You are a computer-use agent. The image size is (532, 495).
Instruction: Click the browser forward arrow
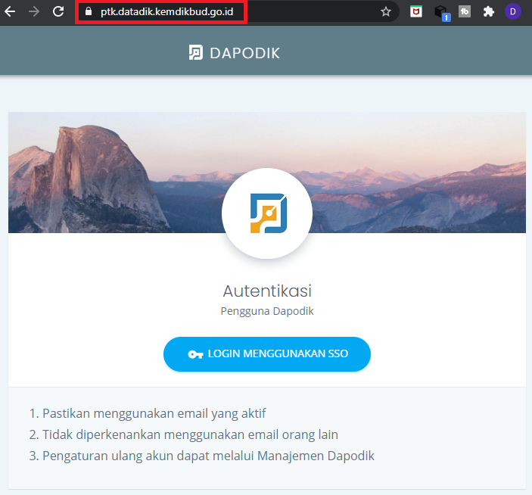click(x=33, y=11)
